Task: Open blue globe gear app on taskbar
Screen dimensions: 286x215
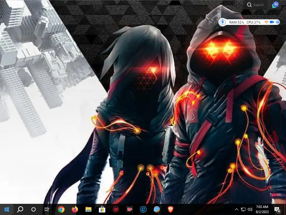Action: pos(157,209)
